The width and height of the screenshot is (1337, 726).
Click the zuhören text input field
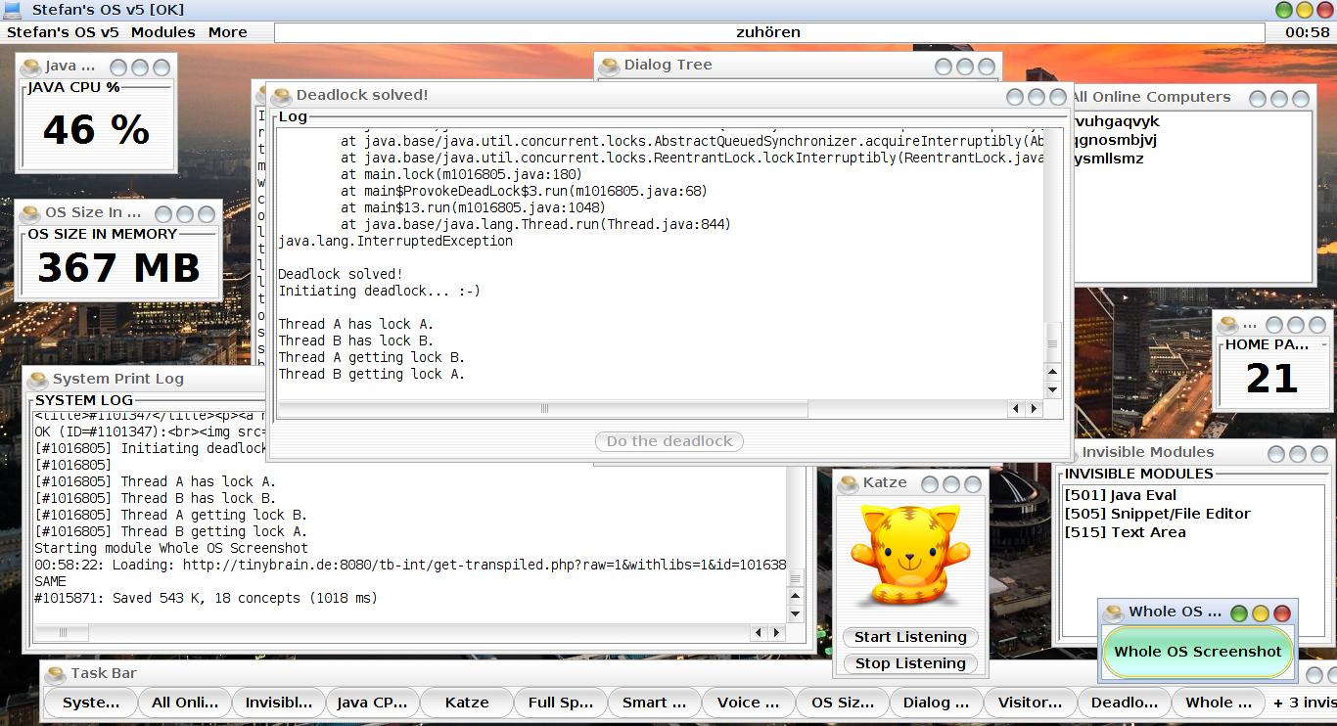[768, 32]
